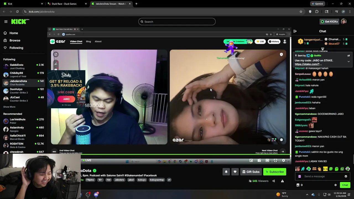Click the green Subscribe button
The width and height of the screenshot is (354, 199).
pos(275,172)
